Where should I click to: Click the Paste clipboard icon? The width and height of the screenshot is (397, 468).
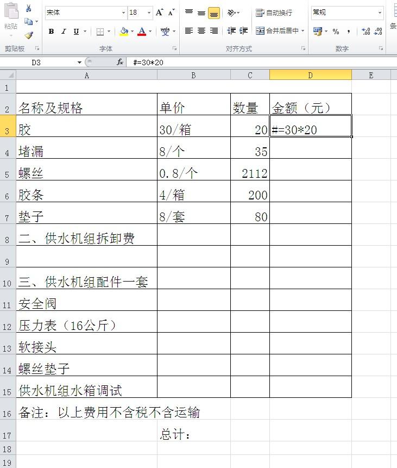11,11
